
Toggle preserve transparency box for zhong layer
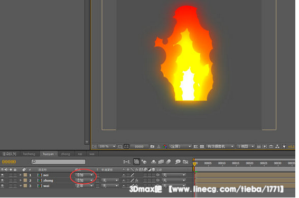pyautogui.click(x=97, y=180)
